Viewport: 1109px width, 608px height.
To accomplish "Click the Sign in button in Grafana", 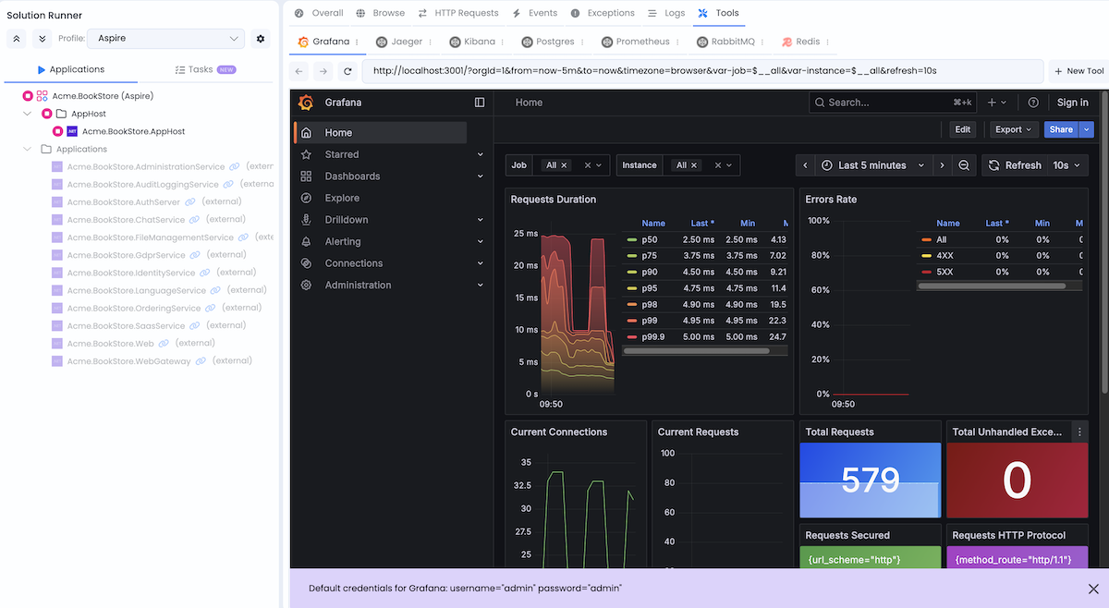I will pos(1072,103).
